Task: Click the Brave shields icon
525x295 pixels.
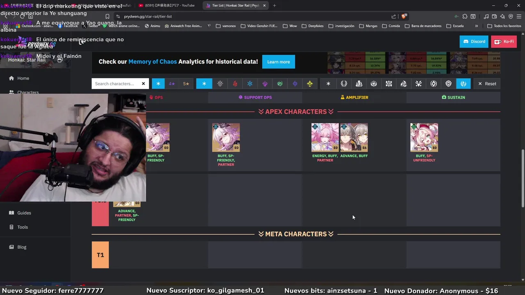Action: 404,16
